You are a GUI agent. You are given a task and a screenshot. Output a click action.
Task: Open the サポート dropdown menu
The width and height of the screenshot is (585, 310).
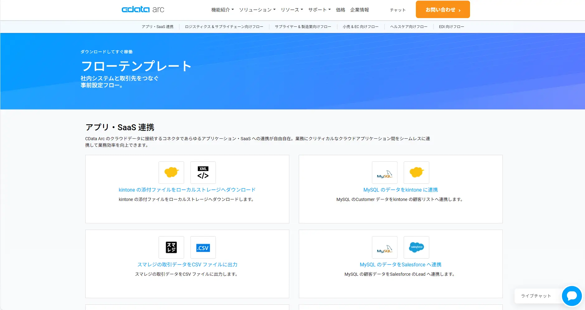click(319, 10)
